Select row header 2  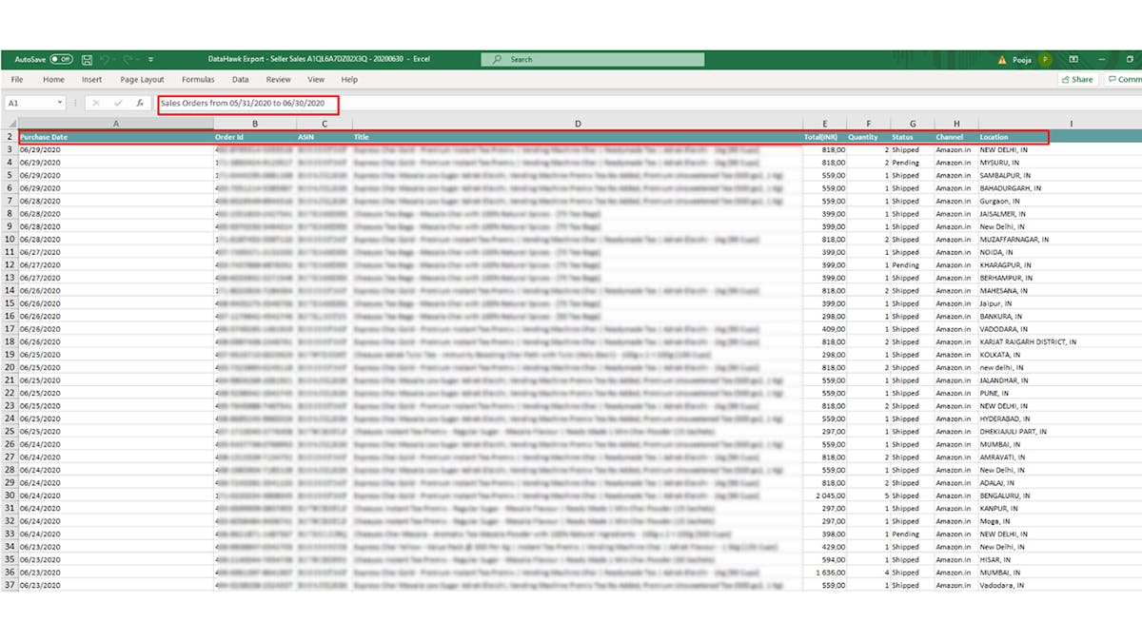pyautogui.click(x=9, y=137)
